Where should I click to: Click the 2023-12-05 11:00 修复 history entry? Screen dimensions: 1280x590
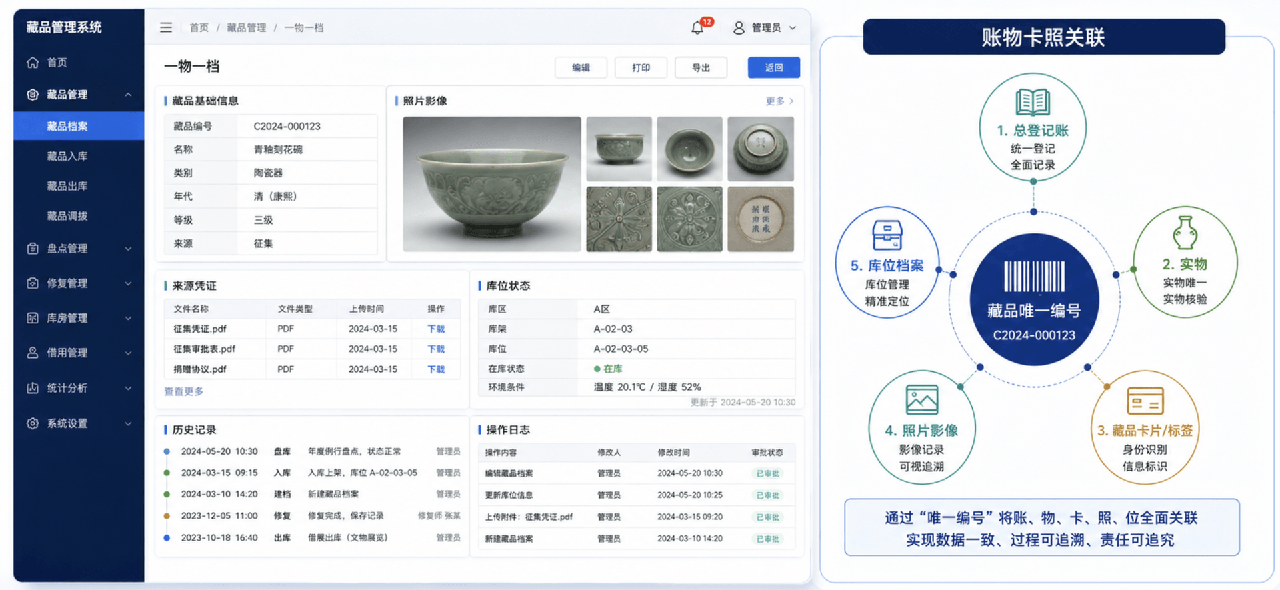click(x=313, y=516)
